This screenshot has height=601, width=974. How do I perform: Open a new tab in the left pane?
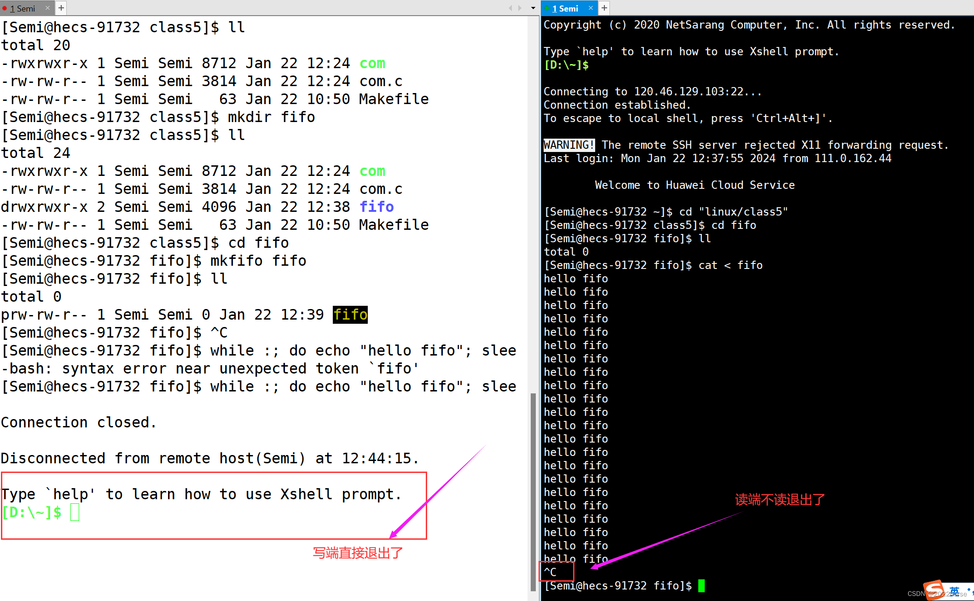(x=61, y=8)
